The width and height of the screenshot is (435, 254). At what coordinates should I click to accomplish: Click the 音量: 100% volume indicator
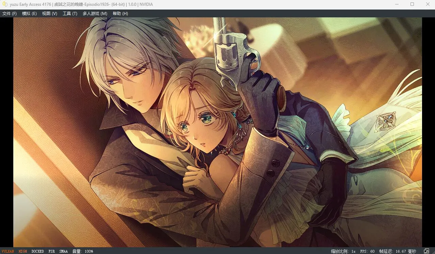83,251
